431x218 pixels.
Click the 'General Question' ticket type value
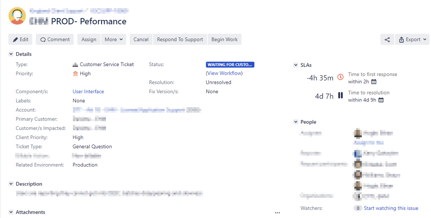pos(92,146)
